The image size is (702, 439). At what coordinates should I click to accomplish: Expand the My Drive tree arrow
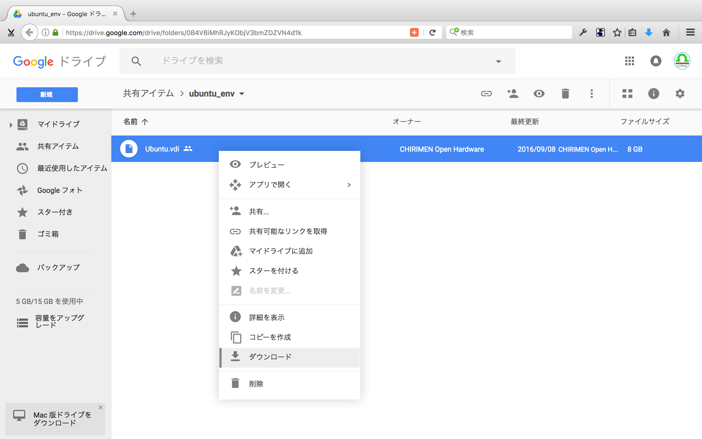coord(11,125)
